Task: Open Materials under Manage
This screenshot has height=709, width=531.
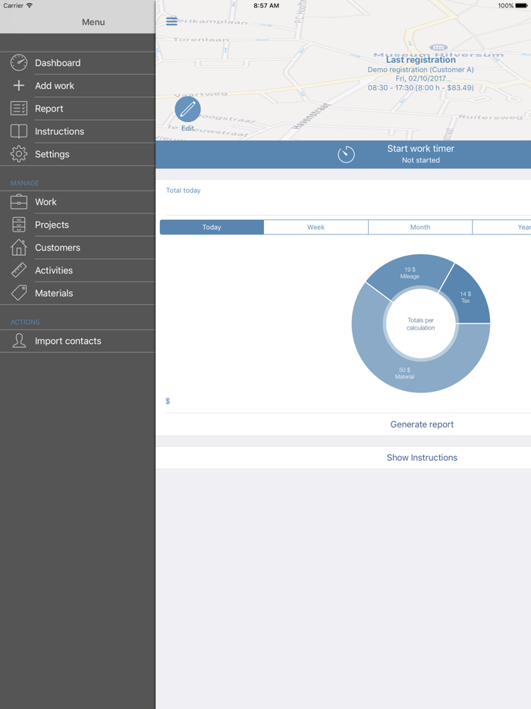Action: click(x=77, y=293)
